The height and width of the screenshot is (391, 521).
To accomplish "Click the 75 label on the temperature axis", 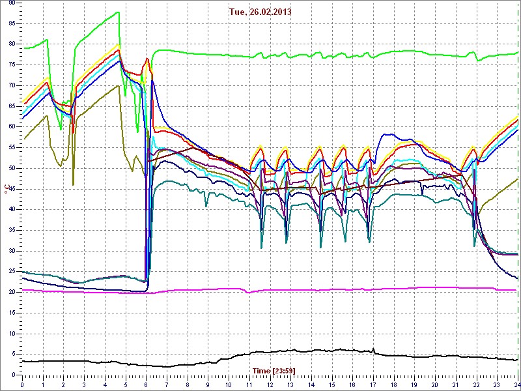I will [12, 65].
